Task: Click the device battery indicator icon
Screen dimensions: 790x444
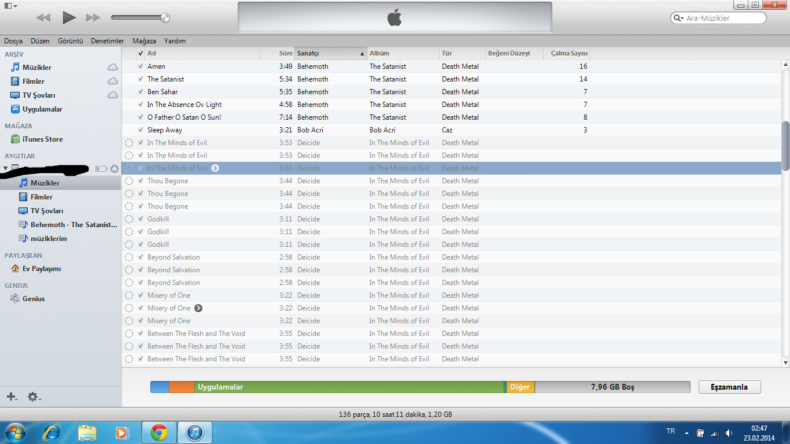Action: click(101, 169)
